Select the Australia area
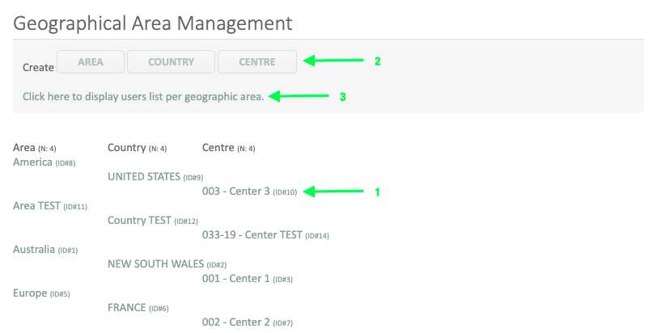648x333 pixels. 34,250
